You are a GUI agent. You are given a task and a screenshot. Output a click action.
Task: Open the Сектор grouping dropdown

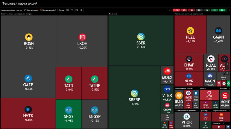(x=62, y=10)
